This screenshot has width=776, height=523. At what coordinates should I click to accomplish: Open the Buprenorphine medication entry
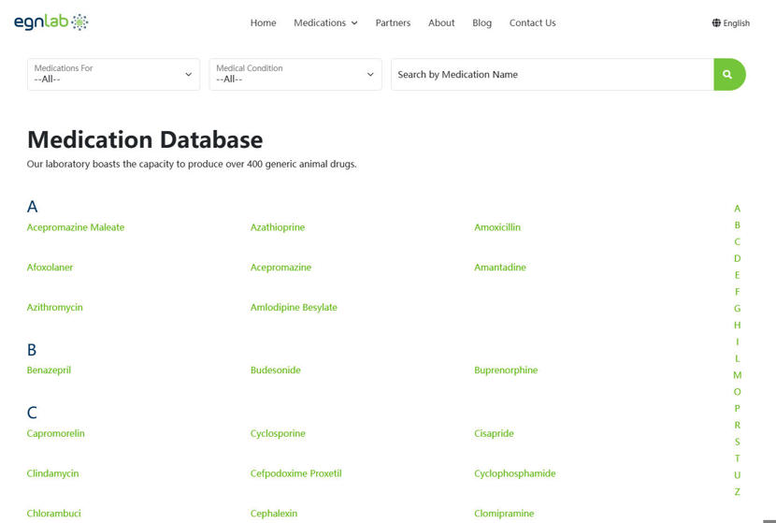click(506, 370)
